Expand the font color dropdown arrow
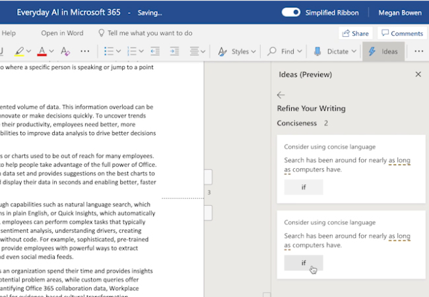The image size is (429, 297). point(51,51)
